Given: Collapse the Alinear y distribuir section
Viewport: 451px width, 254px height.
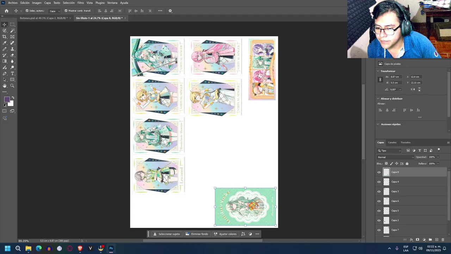Looking at the screenshot, I should (378, 99).
